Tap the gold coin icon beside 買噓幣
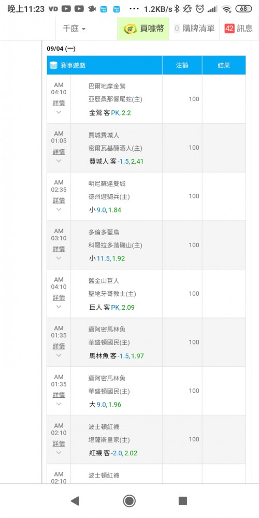The image size is (259, 518). (x=130, y=29)
